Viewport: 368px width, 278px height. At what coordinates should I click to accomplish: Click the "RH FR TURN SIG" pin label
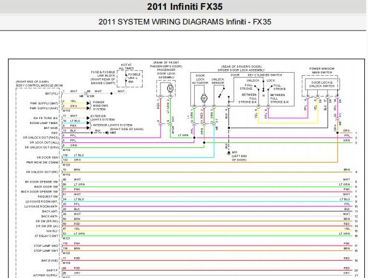(x=45, y=118)
